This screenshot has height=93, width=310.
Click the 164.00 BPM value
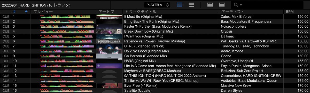303,81
